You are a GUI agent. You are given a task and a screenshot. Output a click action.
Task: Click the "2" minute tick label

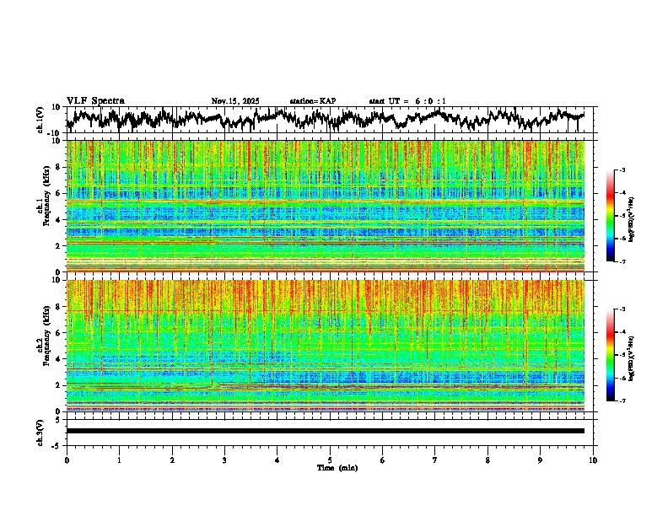172,460
